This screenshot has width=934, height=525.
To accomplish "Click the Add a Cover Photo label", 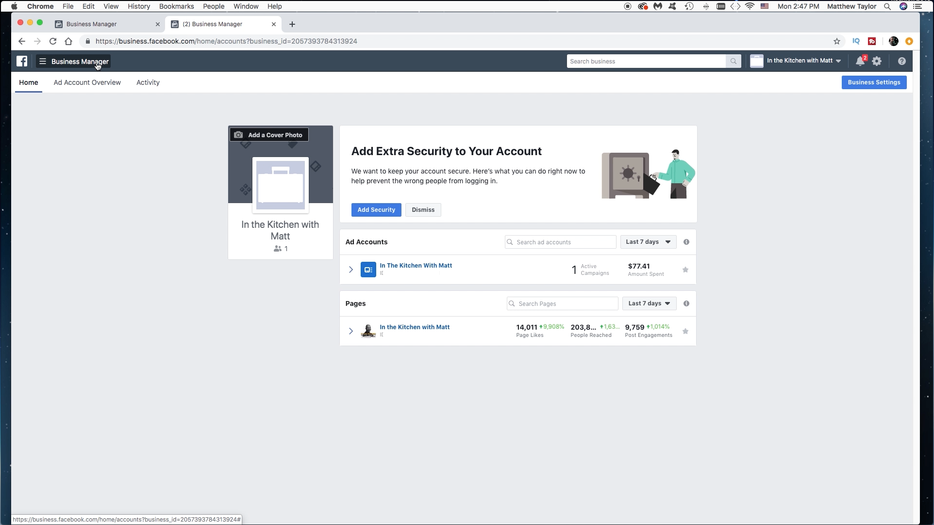I will coord(275,135).
